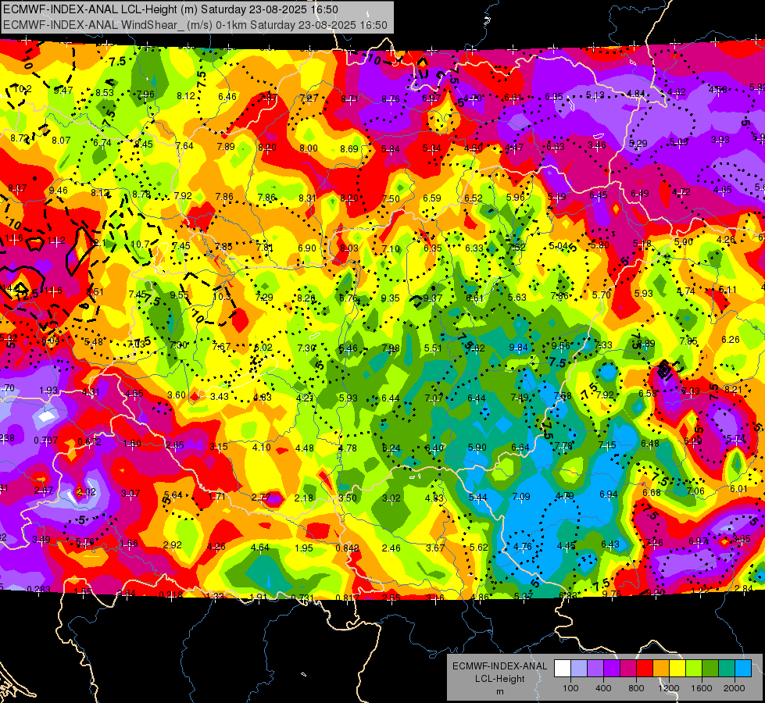Click the wind shear value 3.15
The image size is (765, 703).
coord(219,446)
